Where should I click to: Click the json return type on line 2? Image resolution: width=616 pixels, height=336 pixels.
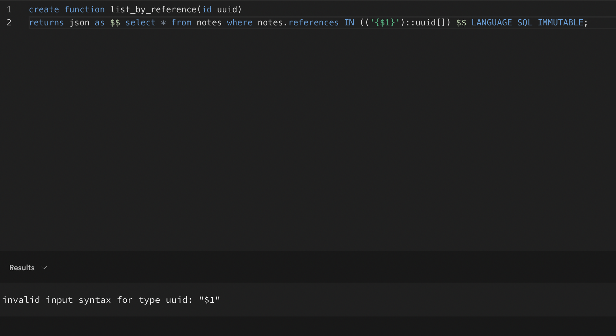(x=79, y=22)
